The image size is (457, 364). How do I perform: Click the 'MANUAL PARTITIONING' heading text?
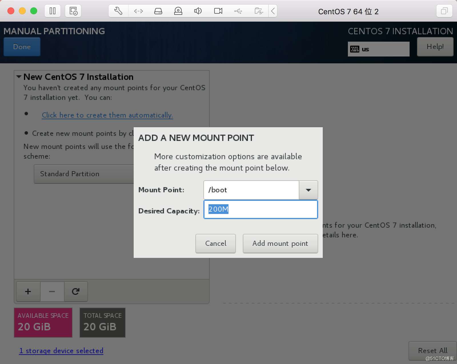tap(54, 31)
